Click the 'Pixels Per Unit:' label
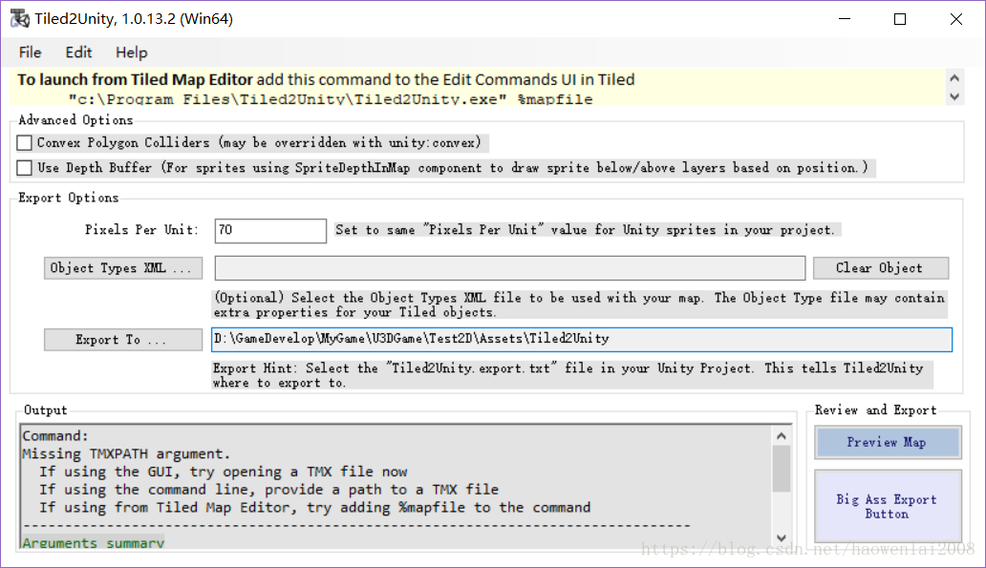The image size is (986, 568). (141, 230)
